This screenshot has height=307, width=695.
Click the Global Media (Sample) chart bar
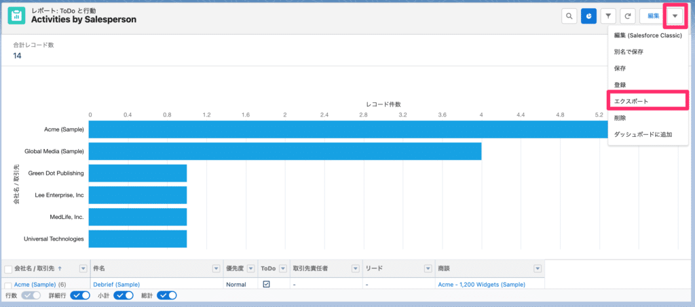pos(285,151)
